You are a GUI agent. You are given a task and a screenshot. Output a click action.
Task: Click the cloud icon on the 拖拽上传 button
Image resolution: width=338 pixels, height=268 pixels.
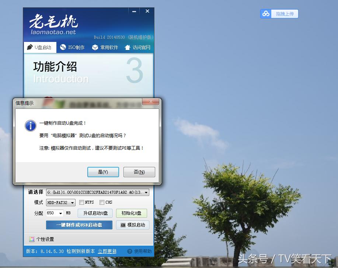click(x=266, y=14)
